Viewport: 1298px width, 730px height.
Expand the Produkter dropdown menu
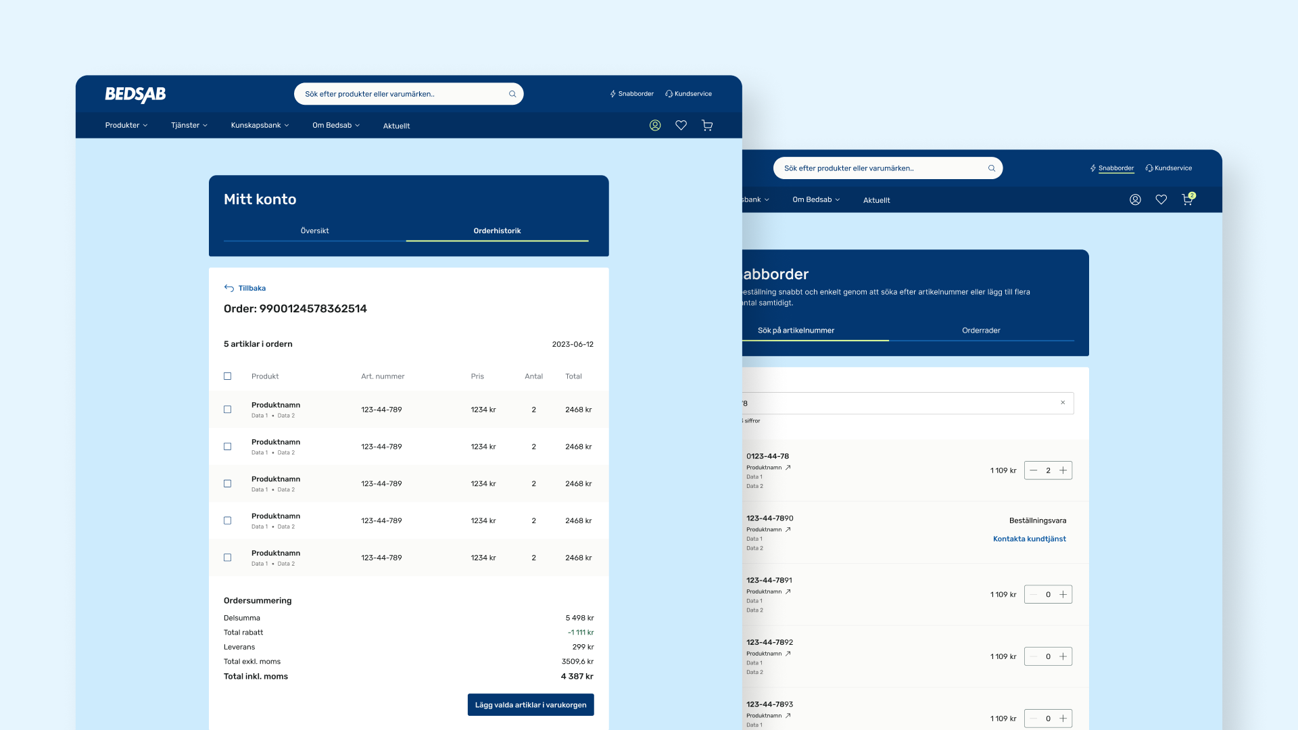126,125
